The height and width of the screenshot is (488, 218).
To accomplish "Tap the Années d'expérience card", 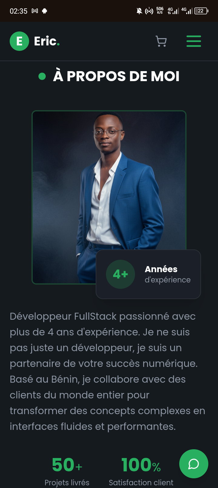I will (148, 274).
